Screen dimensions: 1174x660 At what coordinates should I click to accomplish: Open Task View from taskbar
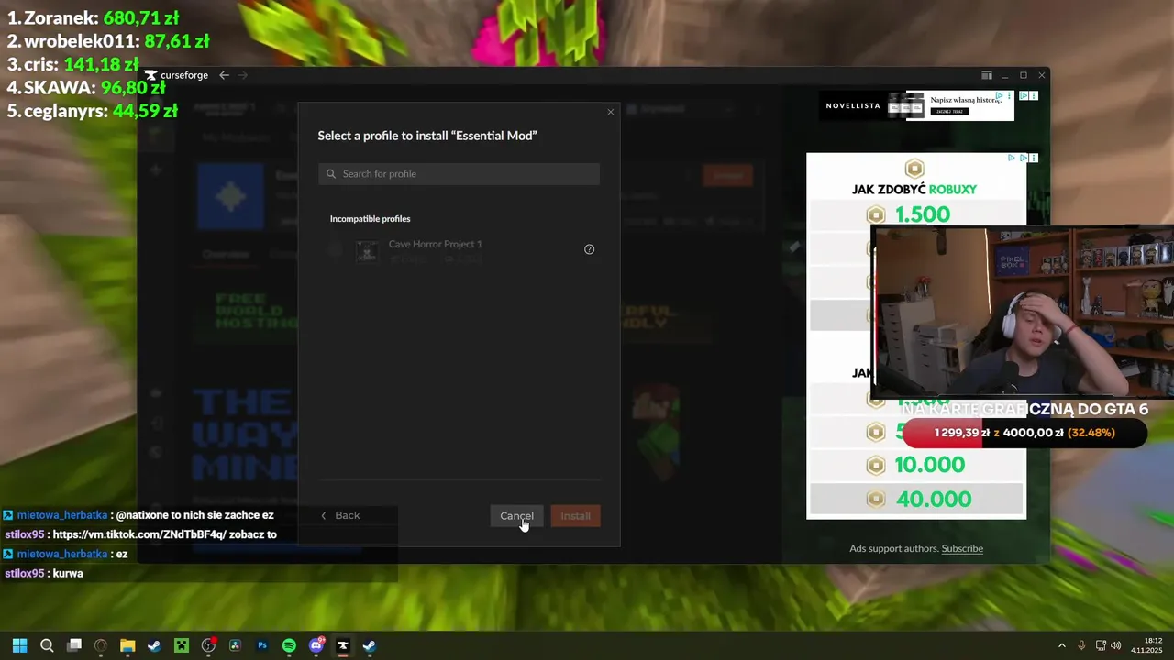coord(74,645)
